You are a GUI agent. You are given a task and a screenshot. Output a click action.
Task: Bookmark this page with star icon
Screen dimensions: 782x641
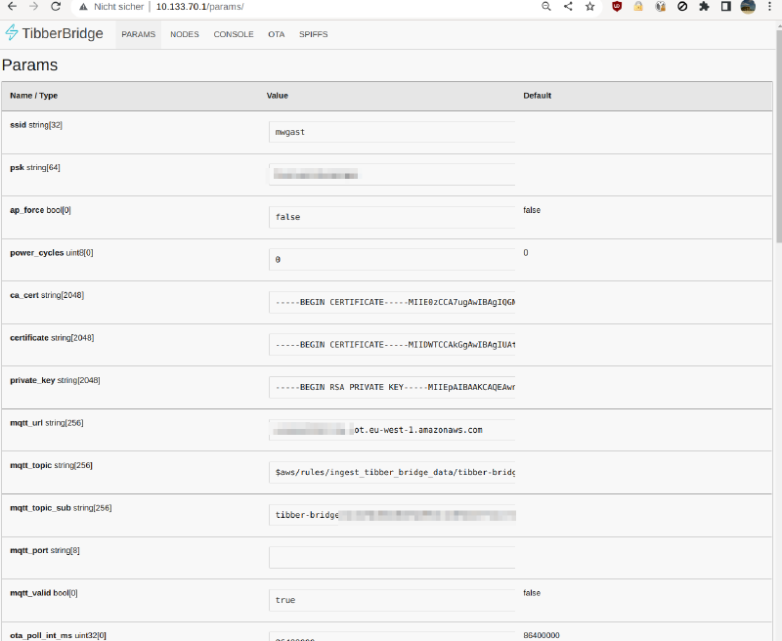589,6
